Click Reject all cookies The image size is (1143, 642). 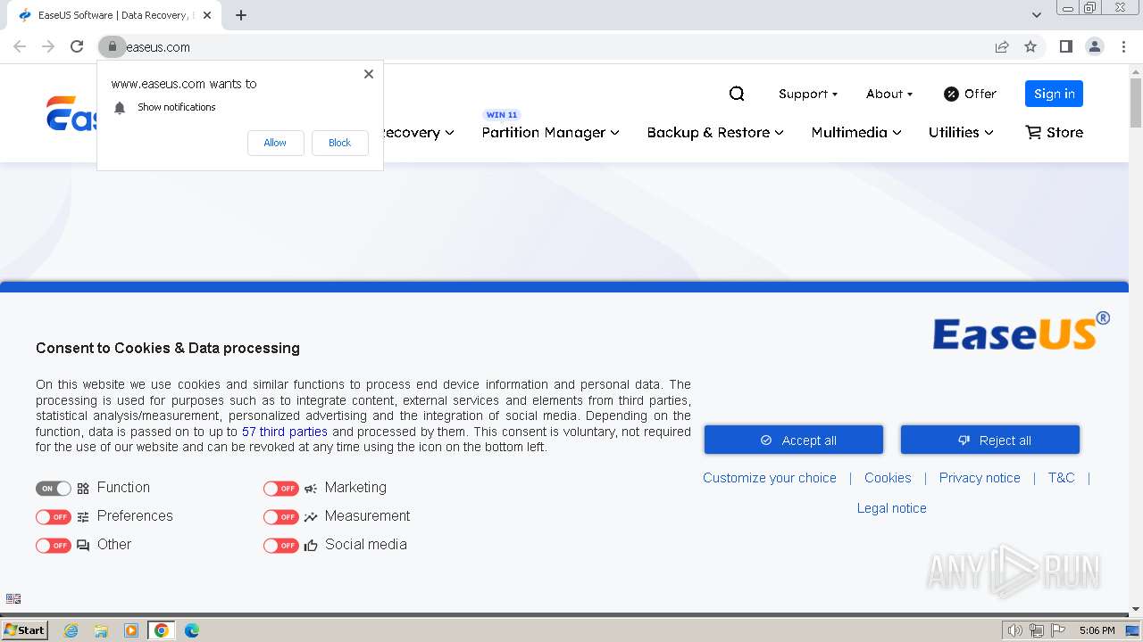click(x=990, y=440)
